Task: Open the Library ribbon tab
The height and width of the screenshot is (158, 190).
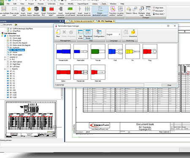Action: [x=95, y=4]
